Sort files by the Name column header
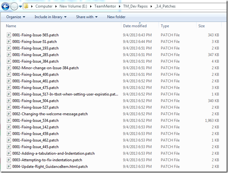Viewport: 228px width, 173px height. point(11,26)
